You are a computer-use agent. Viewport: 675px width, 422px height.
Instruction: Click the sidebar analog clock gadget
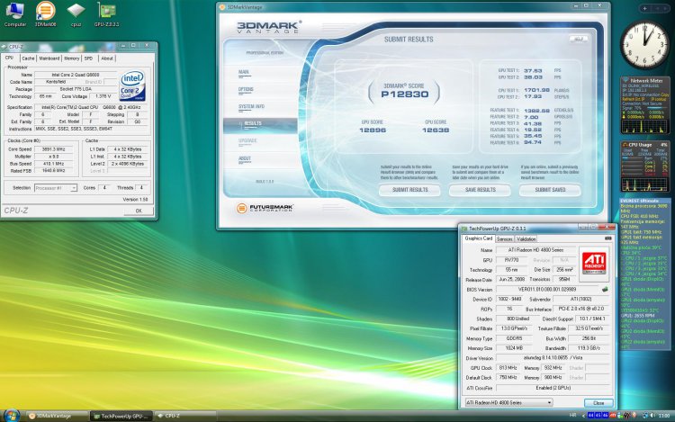point(644,45)
